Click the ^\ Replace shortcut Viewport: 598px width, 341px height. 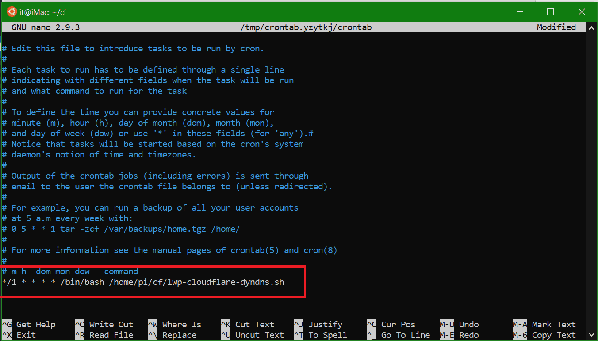click(172, 335)
